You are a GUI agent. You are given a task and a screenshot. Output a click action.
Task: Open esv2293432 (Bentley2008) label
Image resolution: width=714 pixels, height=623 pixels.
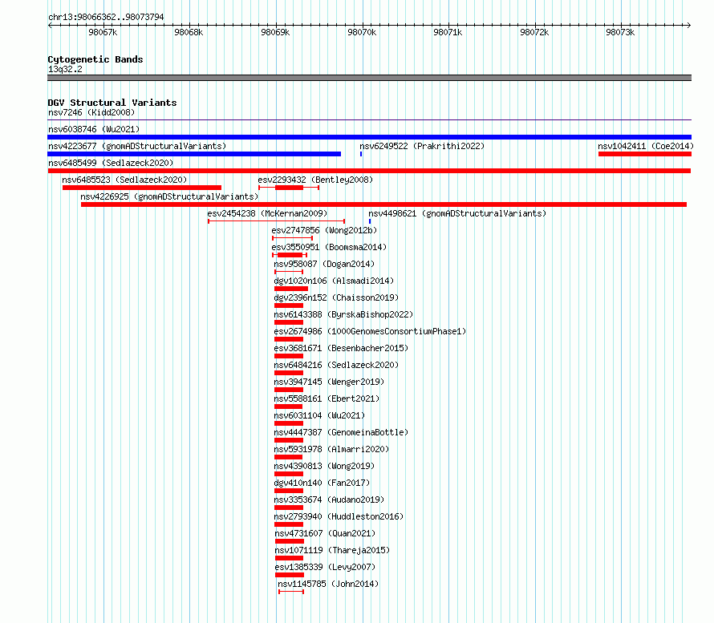315,180
